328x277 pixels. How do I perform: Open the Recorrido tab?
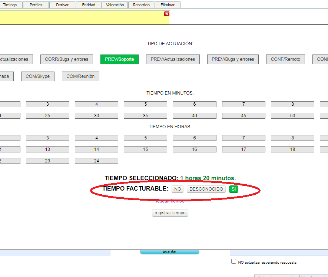[x=141, y=5]
